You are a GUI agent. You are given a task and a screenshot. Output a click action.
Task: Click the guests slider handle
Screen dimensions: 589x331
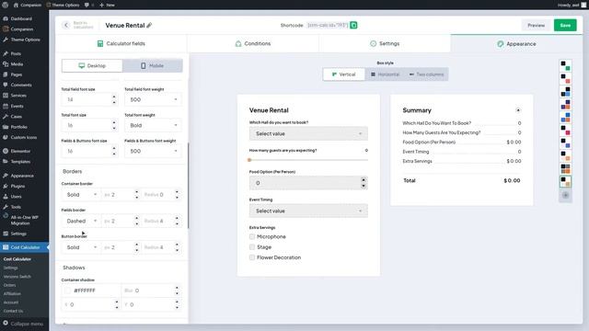click(x=249, y=160)
